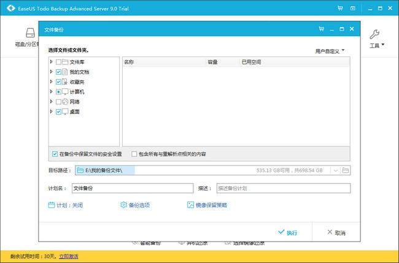
Task: Click the 目标路径 path field
Action: (x=213, y=170)
